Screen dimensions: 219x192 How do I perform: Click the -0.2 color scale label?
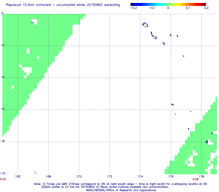point(134,8)
